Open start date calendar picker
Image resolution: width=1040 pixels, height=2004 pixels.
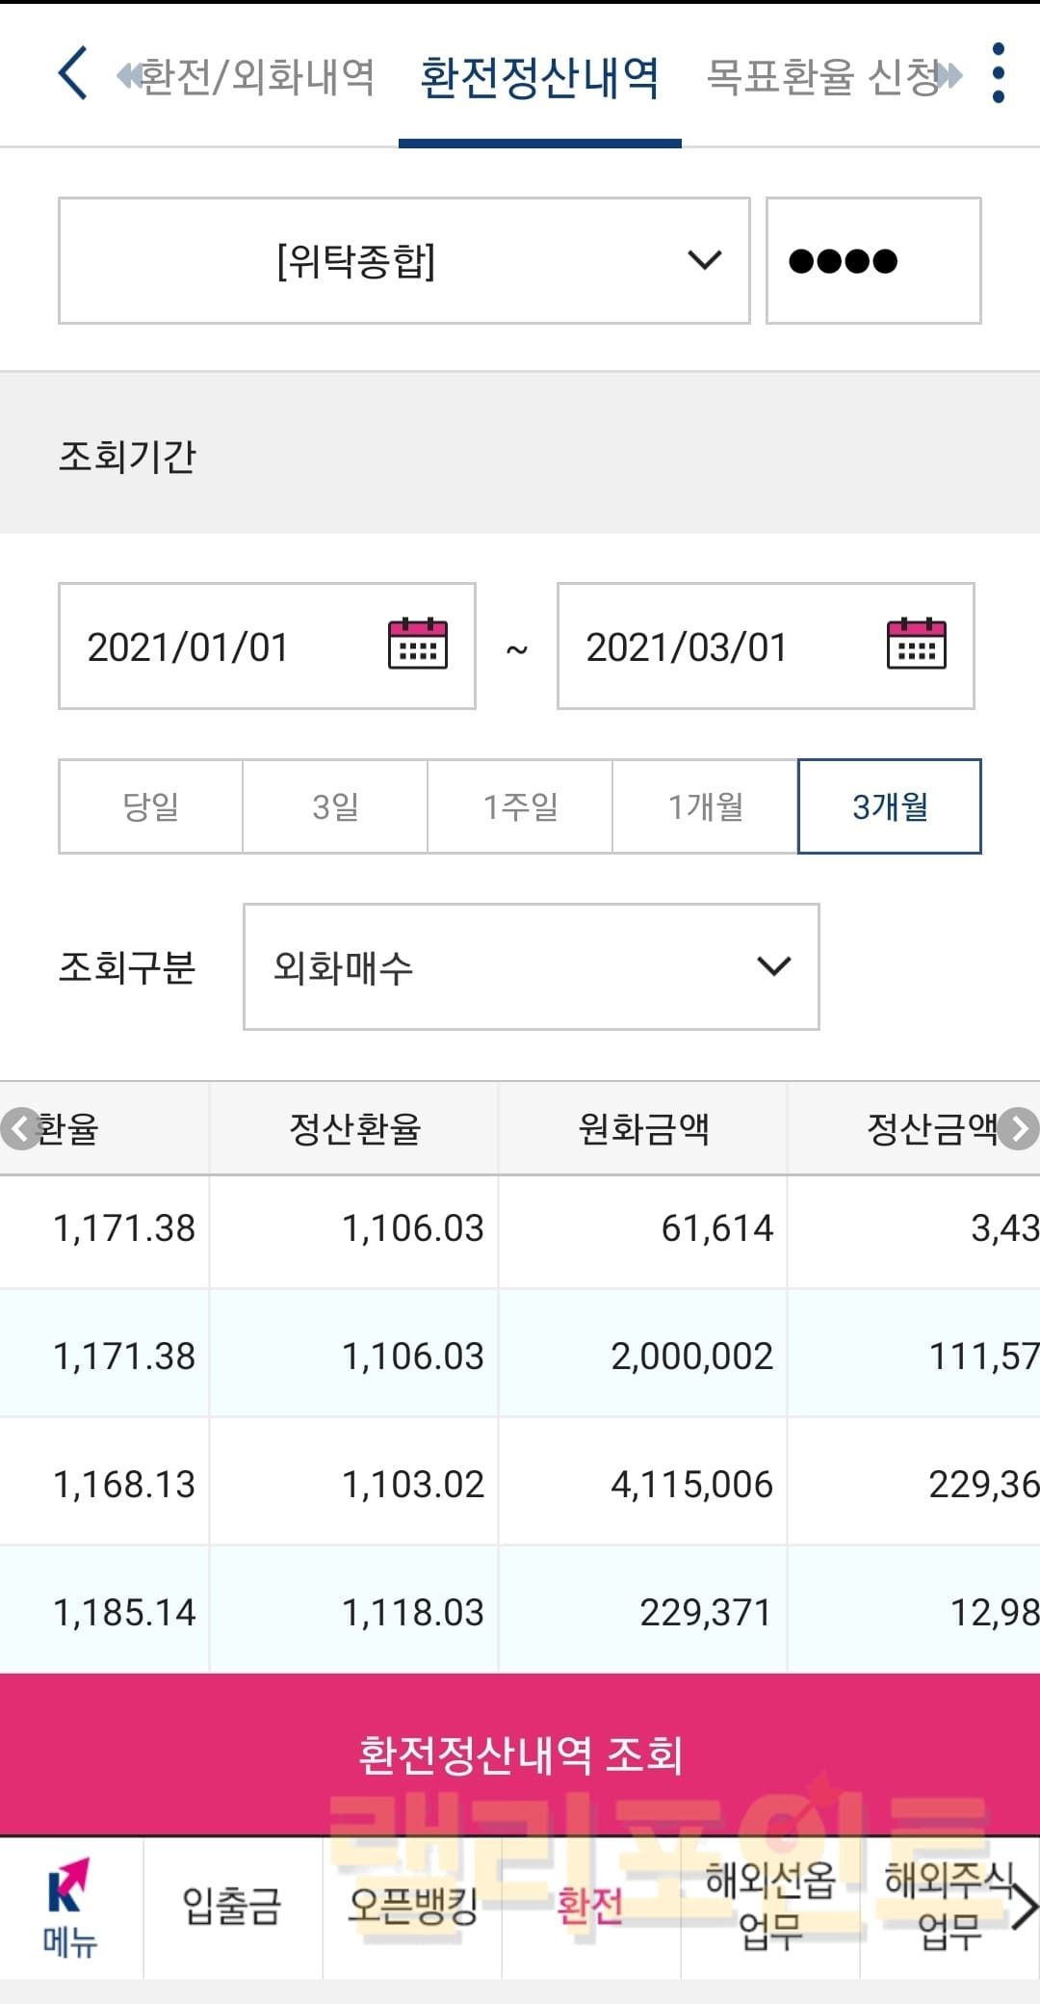pyautogui.click(x=417, y=645)
